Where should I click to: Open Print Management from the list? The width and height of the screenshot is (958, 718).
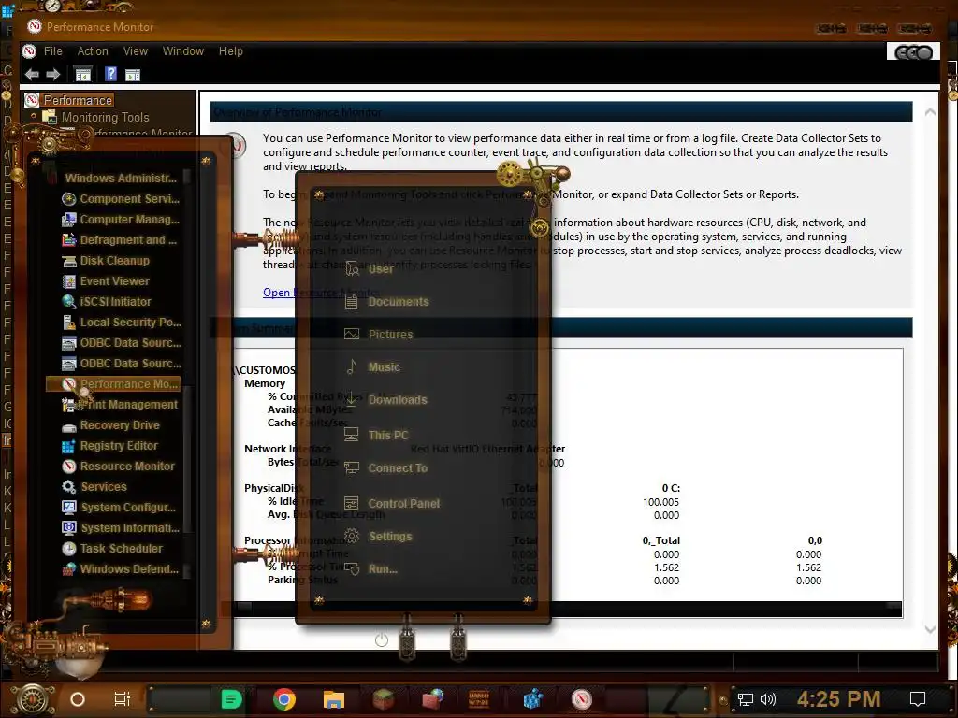coord(121,405)
